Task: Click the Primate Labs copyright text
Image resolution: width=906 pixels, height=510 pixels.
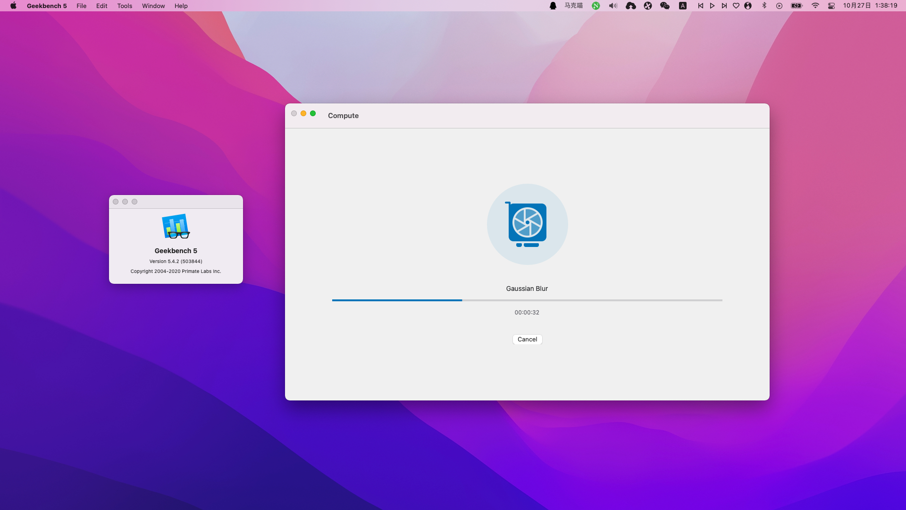Action: click(176, 271)
